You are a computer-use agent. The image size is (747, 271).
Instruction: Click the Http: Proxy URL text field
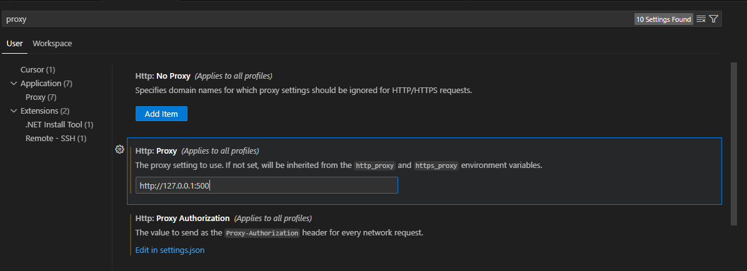coord(267,185)
